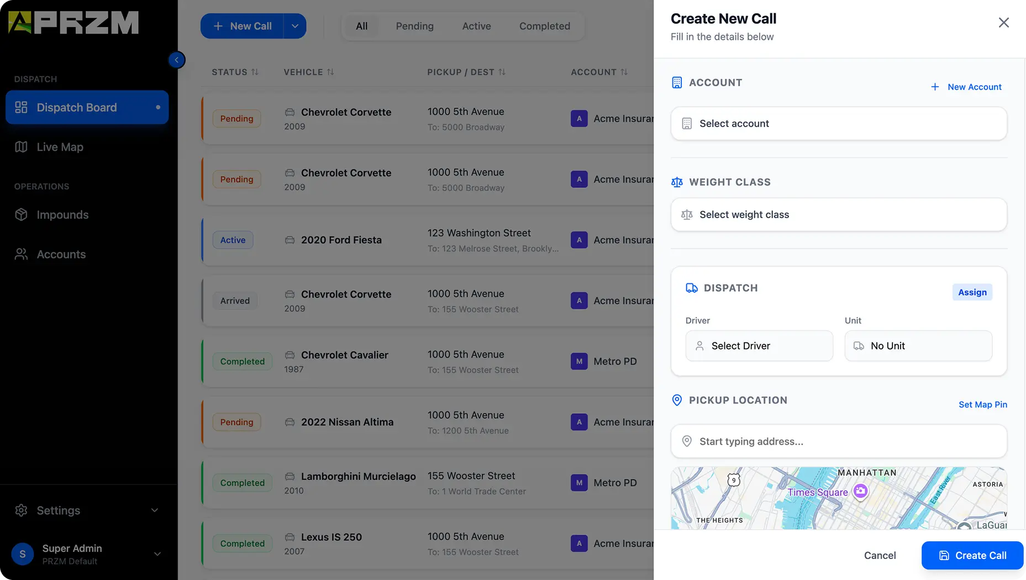Image resolution: width=1026 pixels, height=580 pixels.
Task: Switch to the Active calls tab
Action: [476, 26]
